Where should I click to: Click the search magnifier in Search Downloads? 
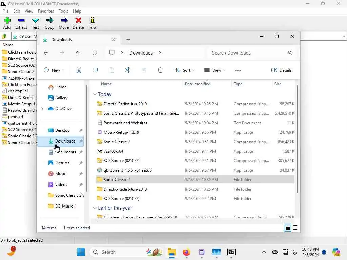tap(290, 53)
